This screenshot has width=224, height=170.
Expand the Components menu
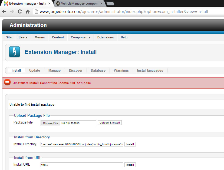point(80,37)
